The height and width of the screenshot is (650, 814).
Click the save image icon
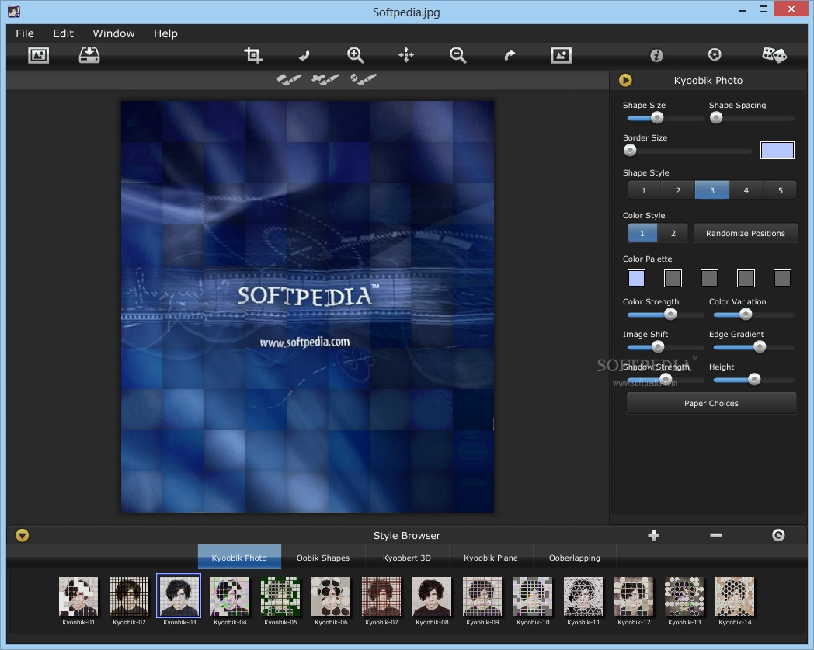point(89,55)
